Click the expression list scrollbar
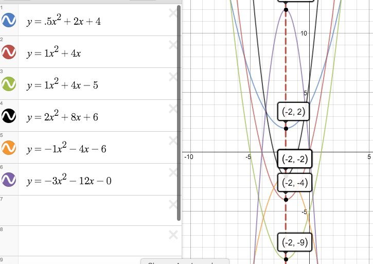 [179, 113]
